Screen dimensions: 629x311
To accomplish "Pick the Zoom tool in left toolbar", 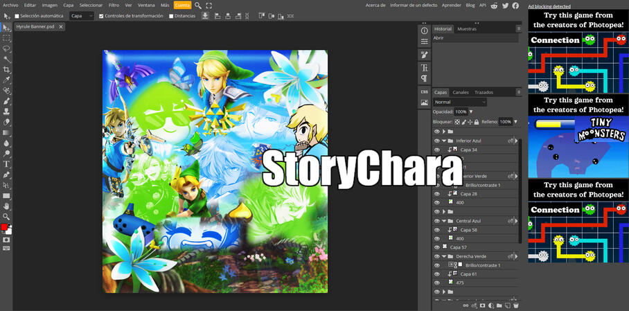I will 6,216.
